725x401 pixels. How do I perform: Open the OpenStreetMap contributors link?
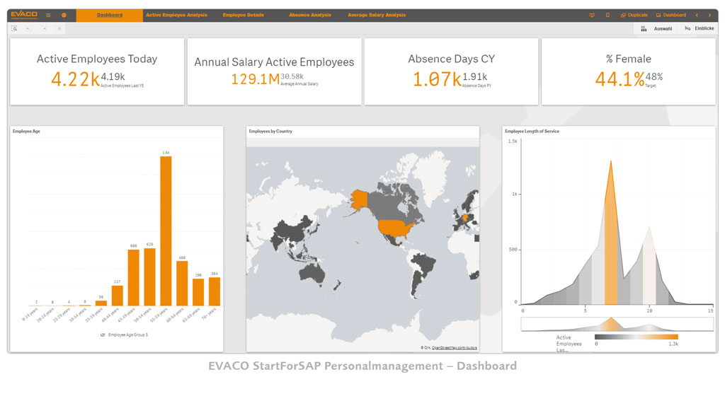pyautogui.click(x=454, y=348)
